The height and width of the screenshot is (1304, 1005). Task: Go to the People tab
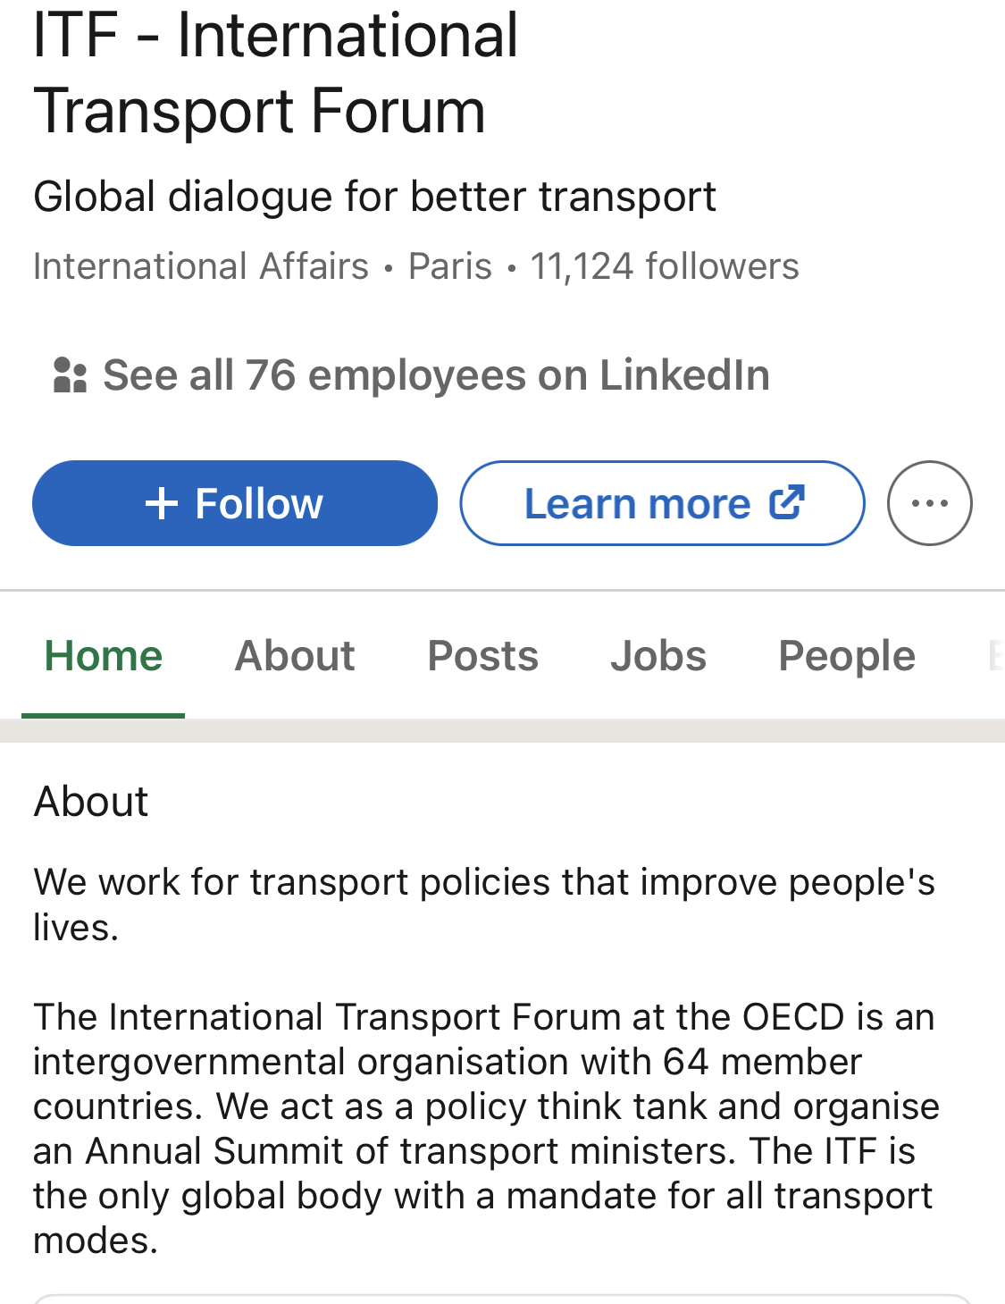point(847,656)
